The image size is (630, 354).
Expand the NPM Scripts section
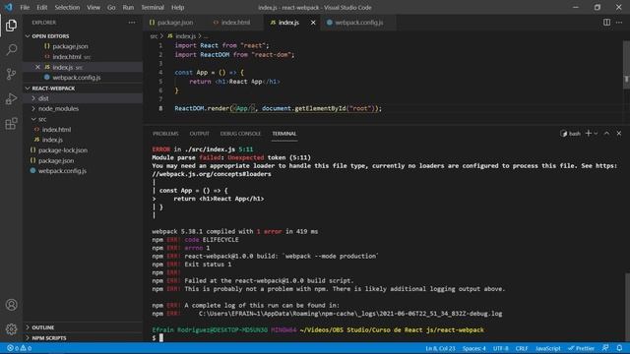pos(83,338)
